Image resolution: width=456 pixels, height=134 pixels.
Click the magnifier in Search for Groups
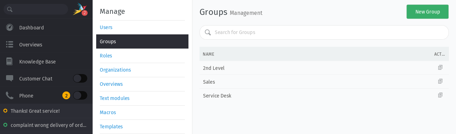208,32
